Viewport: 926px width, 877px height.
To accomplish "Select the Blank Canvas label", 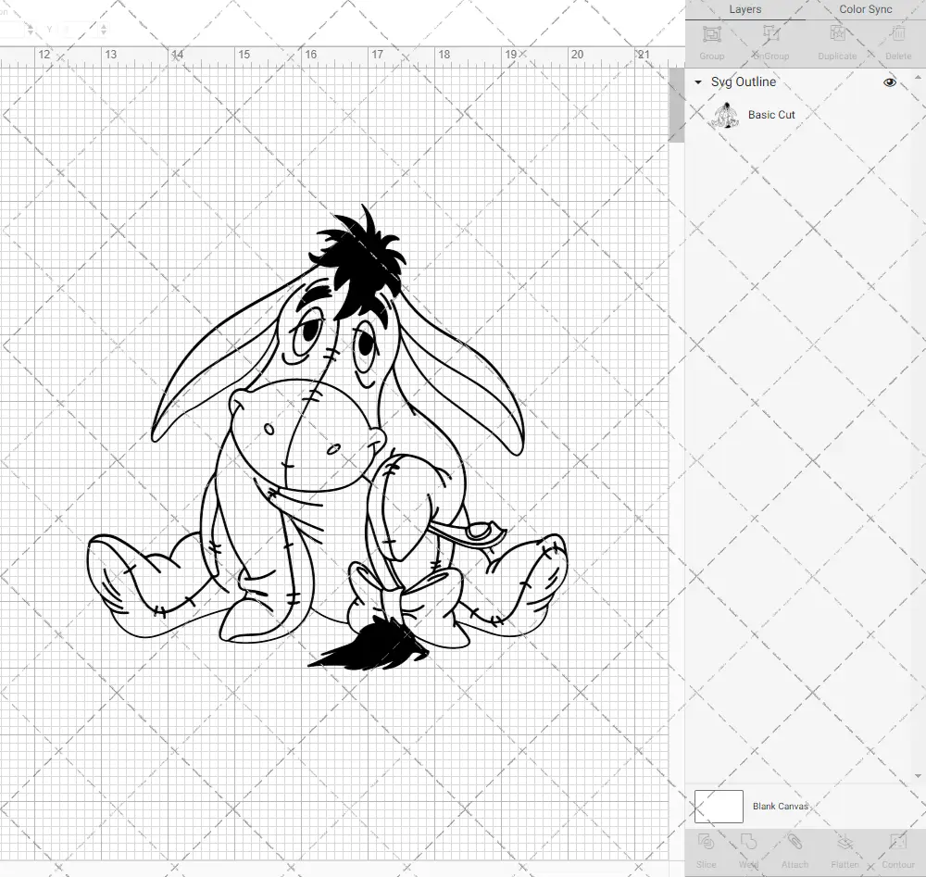I will (780, 806).
